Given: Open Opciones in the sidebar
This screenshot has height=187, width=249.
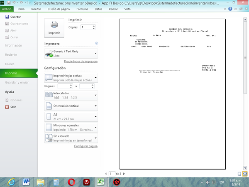Looking at the screenshot, I should 14,100.
